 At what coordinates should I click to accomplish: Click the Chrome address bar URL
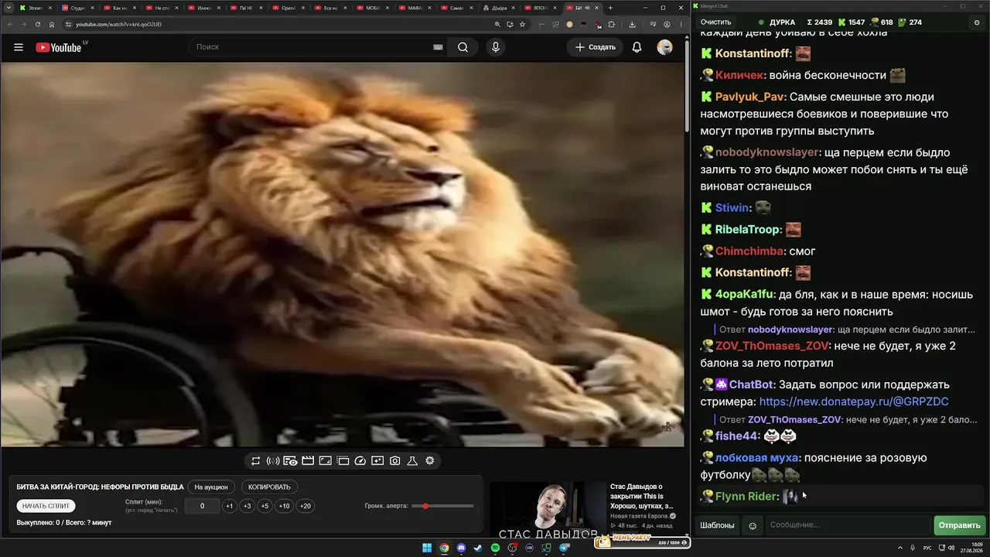[118, 24]
